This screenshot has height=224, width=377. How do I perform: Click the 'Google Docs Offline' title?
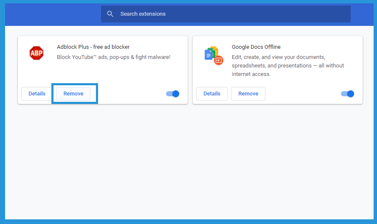coord(256,47)
